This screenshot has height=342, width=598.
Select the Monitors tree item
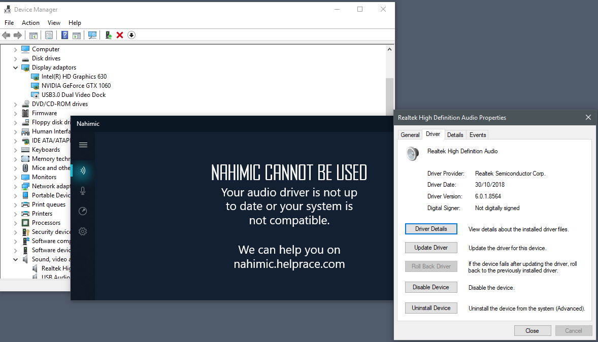coord(44,177)
